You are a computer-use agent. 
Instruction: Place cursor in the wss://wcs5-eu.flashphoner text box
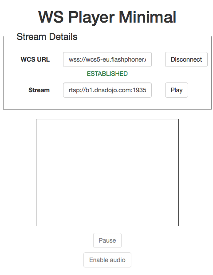click(107, 59)
